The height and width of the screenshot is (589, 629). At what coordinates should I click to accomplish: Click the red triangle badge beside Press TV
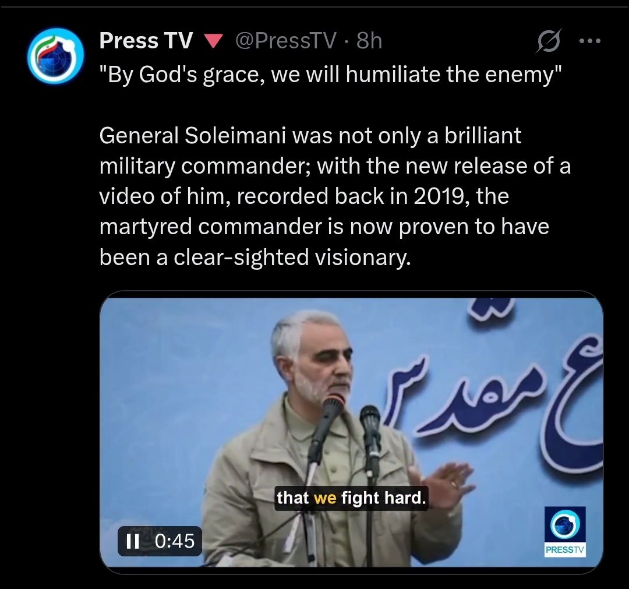(x=213, y=41)
